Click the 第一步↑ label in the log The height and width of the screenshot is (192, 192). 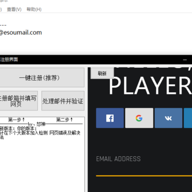tap(17, 120)
